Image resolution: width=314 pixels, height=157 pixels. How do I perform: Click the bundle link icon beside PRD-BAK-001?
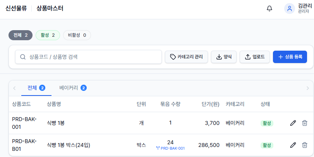(x=158, y=148)
